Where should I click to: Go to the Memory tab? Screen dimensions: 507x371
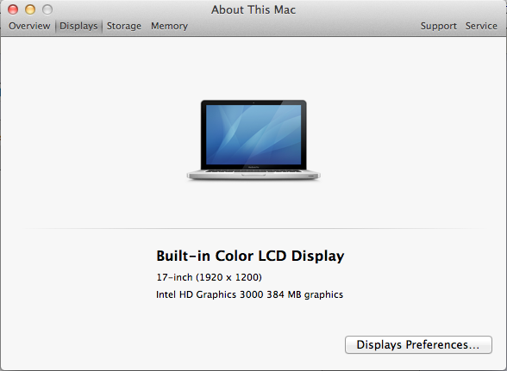[x=169, y=26]
